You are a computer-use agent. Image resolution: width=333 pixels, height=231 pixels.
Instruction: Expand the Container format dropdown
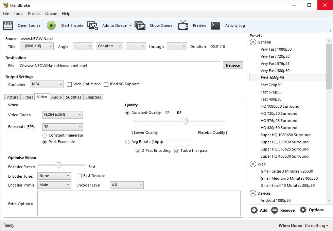click(x=47, y=84)
